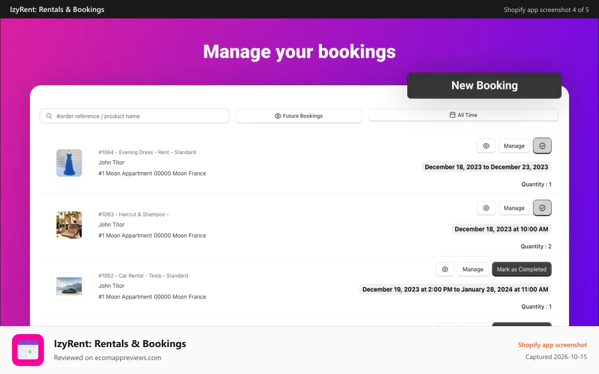Click the Manage your bookings heading
The height and width of the screenshot is (374, 599).
[x=299, y=51]
